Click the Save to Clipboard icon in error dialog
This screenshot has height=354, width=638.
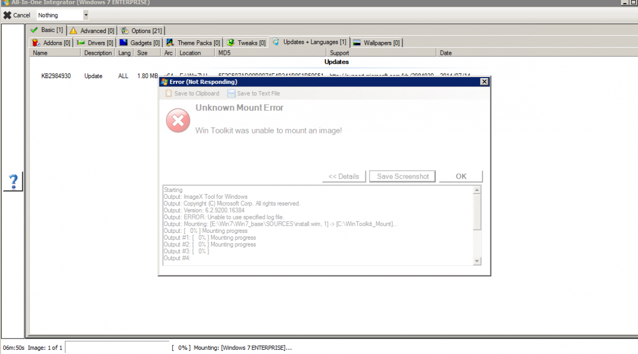(169, 93)
